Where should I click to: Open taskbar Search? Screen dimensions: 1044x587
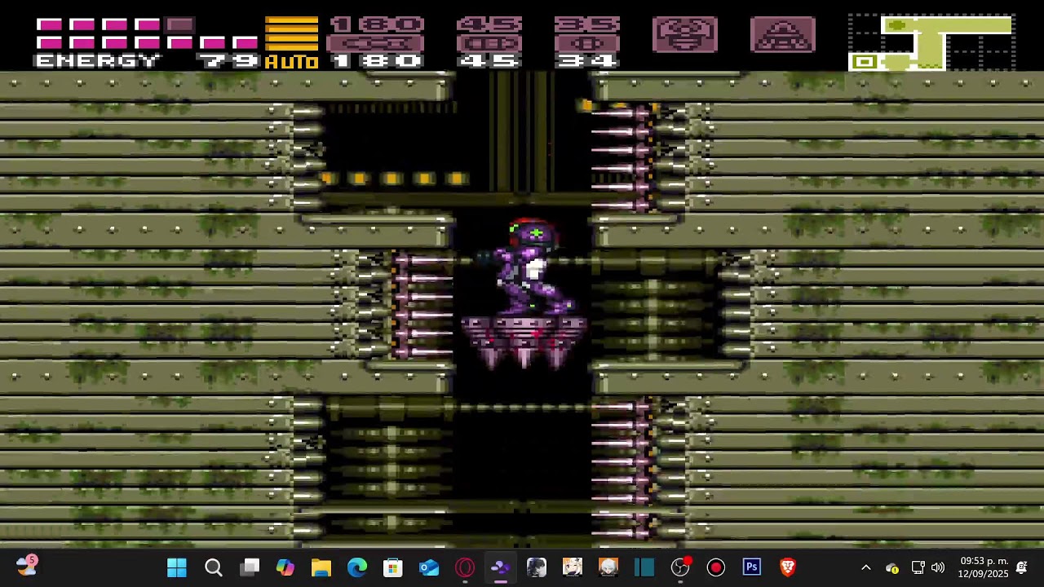(214, 567)
